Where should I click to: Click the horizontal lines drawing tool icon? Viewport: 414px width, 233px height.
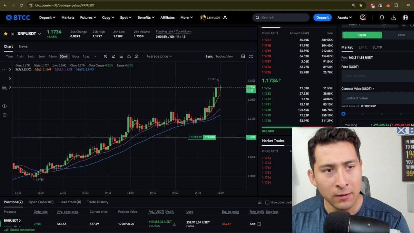point(4,88)
